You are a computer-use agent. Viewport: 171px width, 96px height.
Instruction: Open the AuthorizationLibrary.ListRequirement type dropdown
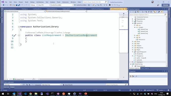click(x=66, y=11)
